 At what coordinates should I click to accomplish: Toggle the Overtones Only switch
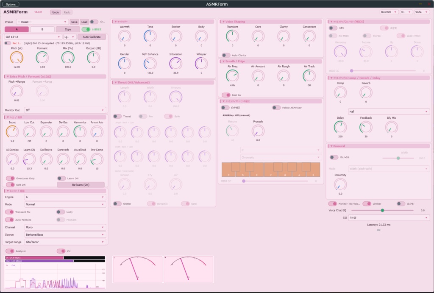point(10,179)
